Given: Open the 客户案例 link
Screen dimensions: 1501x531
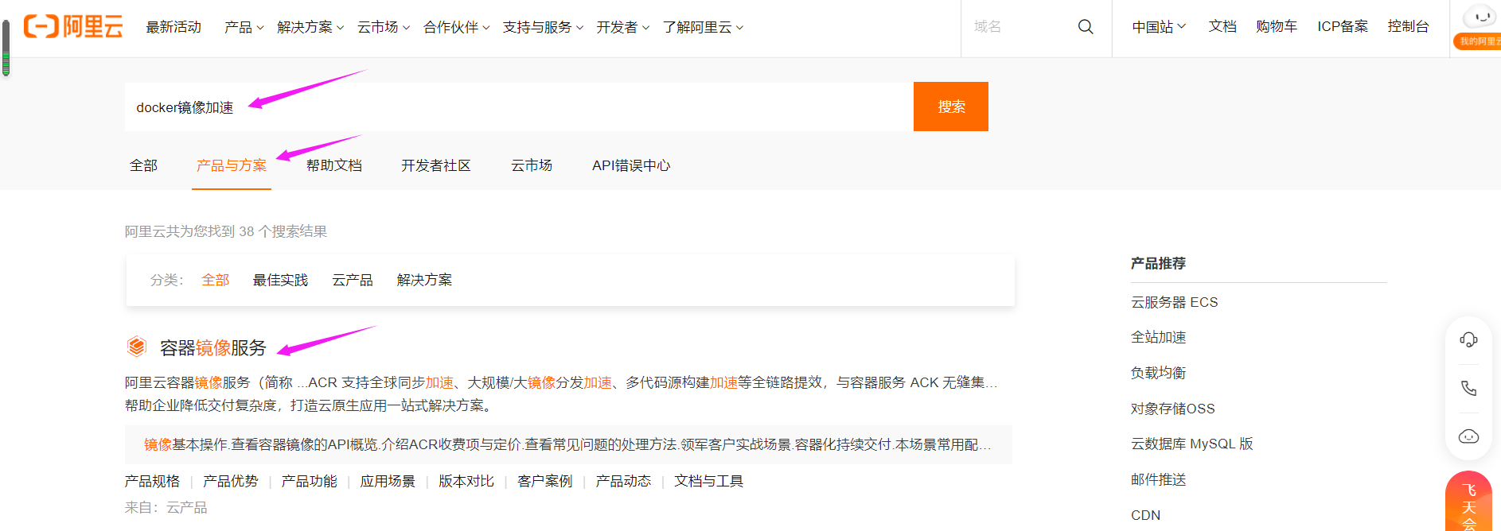Looking at the screenshot, I should [x=545, y=481].
